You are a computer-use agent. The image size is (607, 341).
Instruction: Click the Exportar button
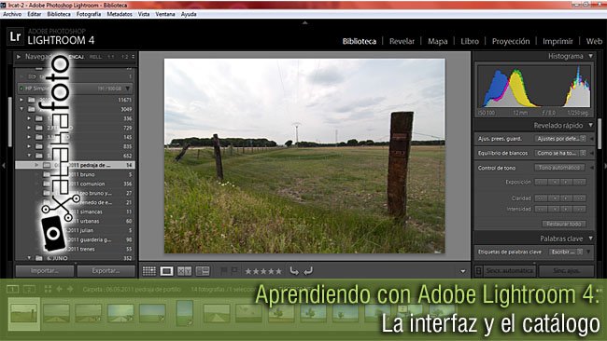106,271
